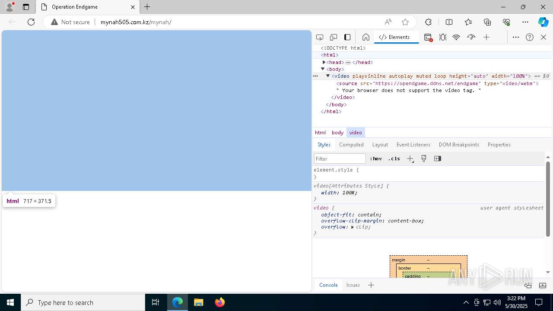
Task: Switch to Layout tab
Action: pyautogui.click(x=380, y=145)
